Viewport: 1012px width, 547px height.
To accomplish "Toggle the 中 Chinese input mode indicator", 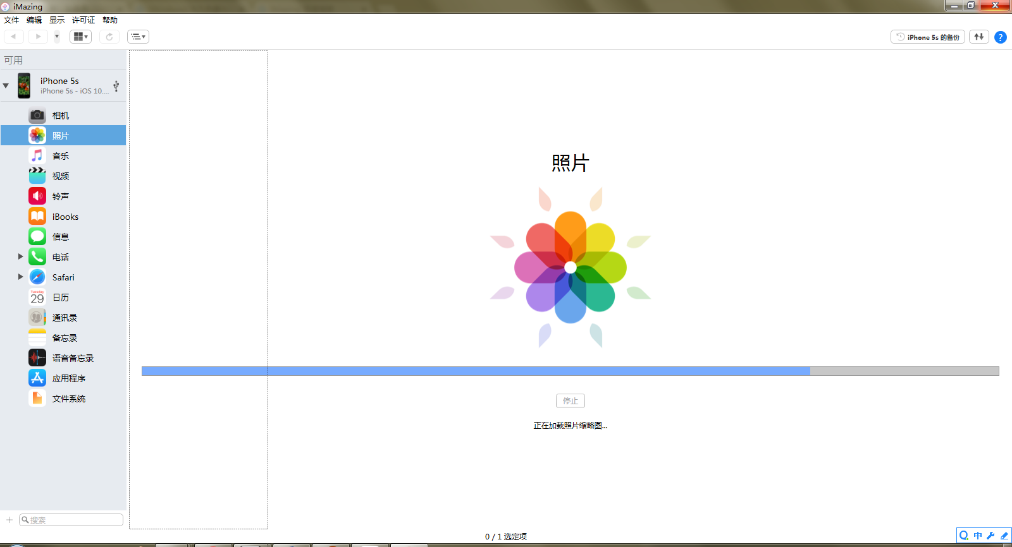I will (978, 536).
